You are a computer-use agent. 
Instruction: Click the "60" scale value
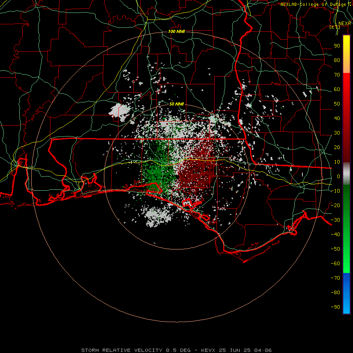pos(337,89)
